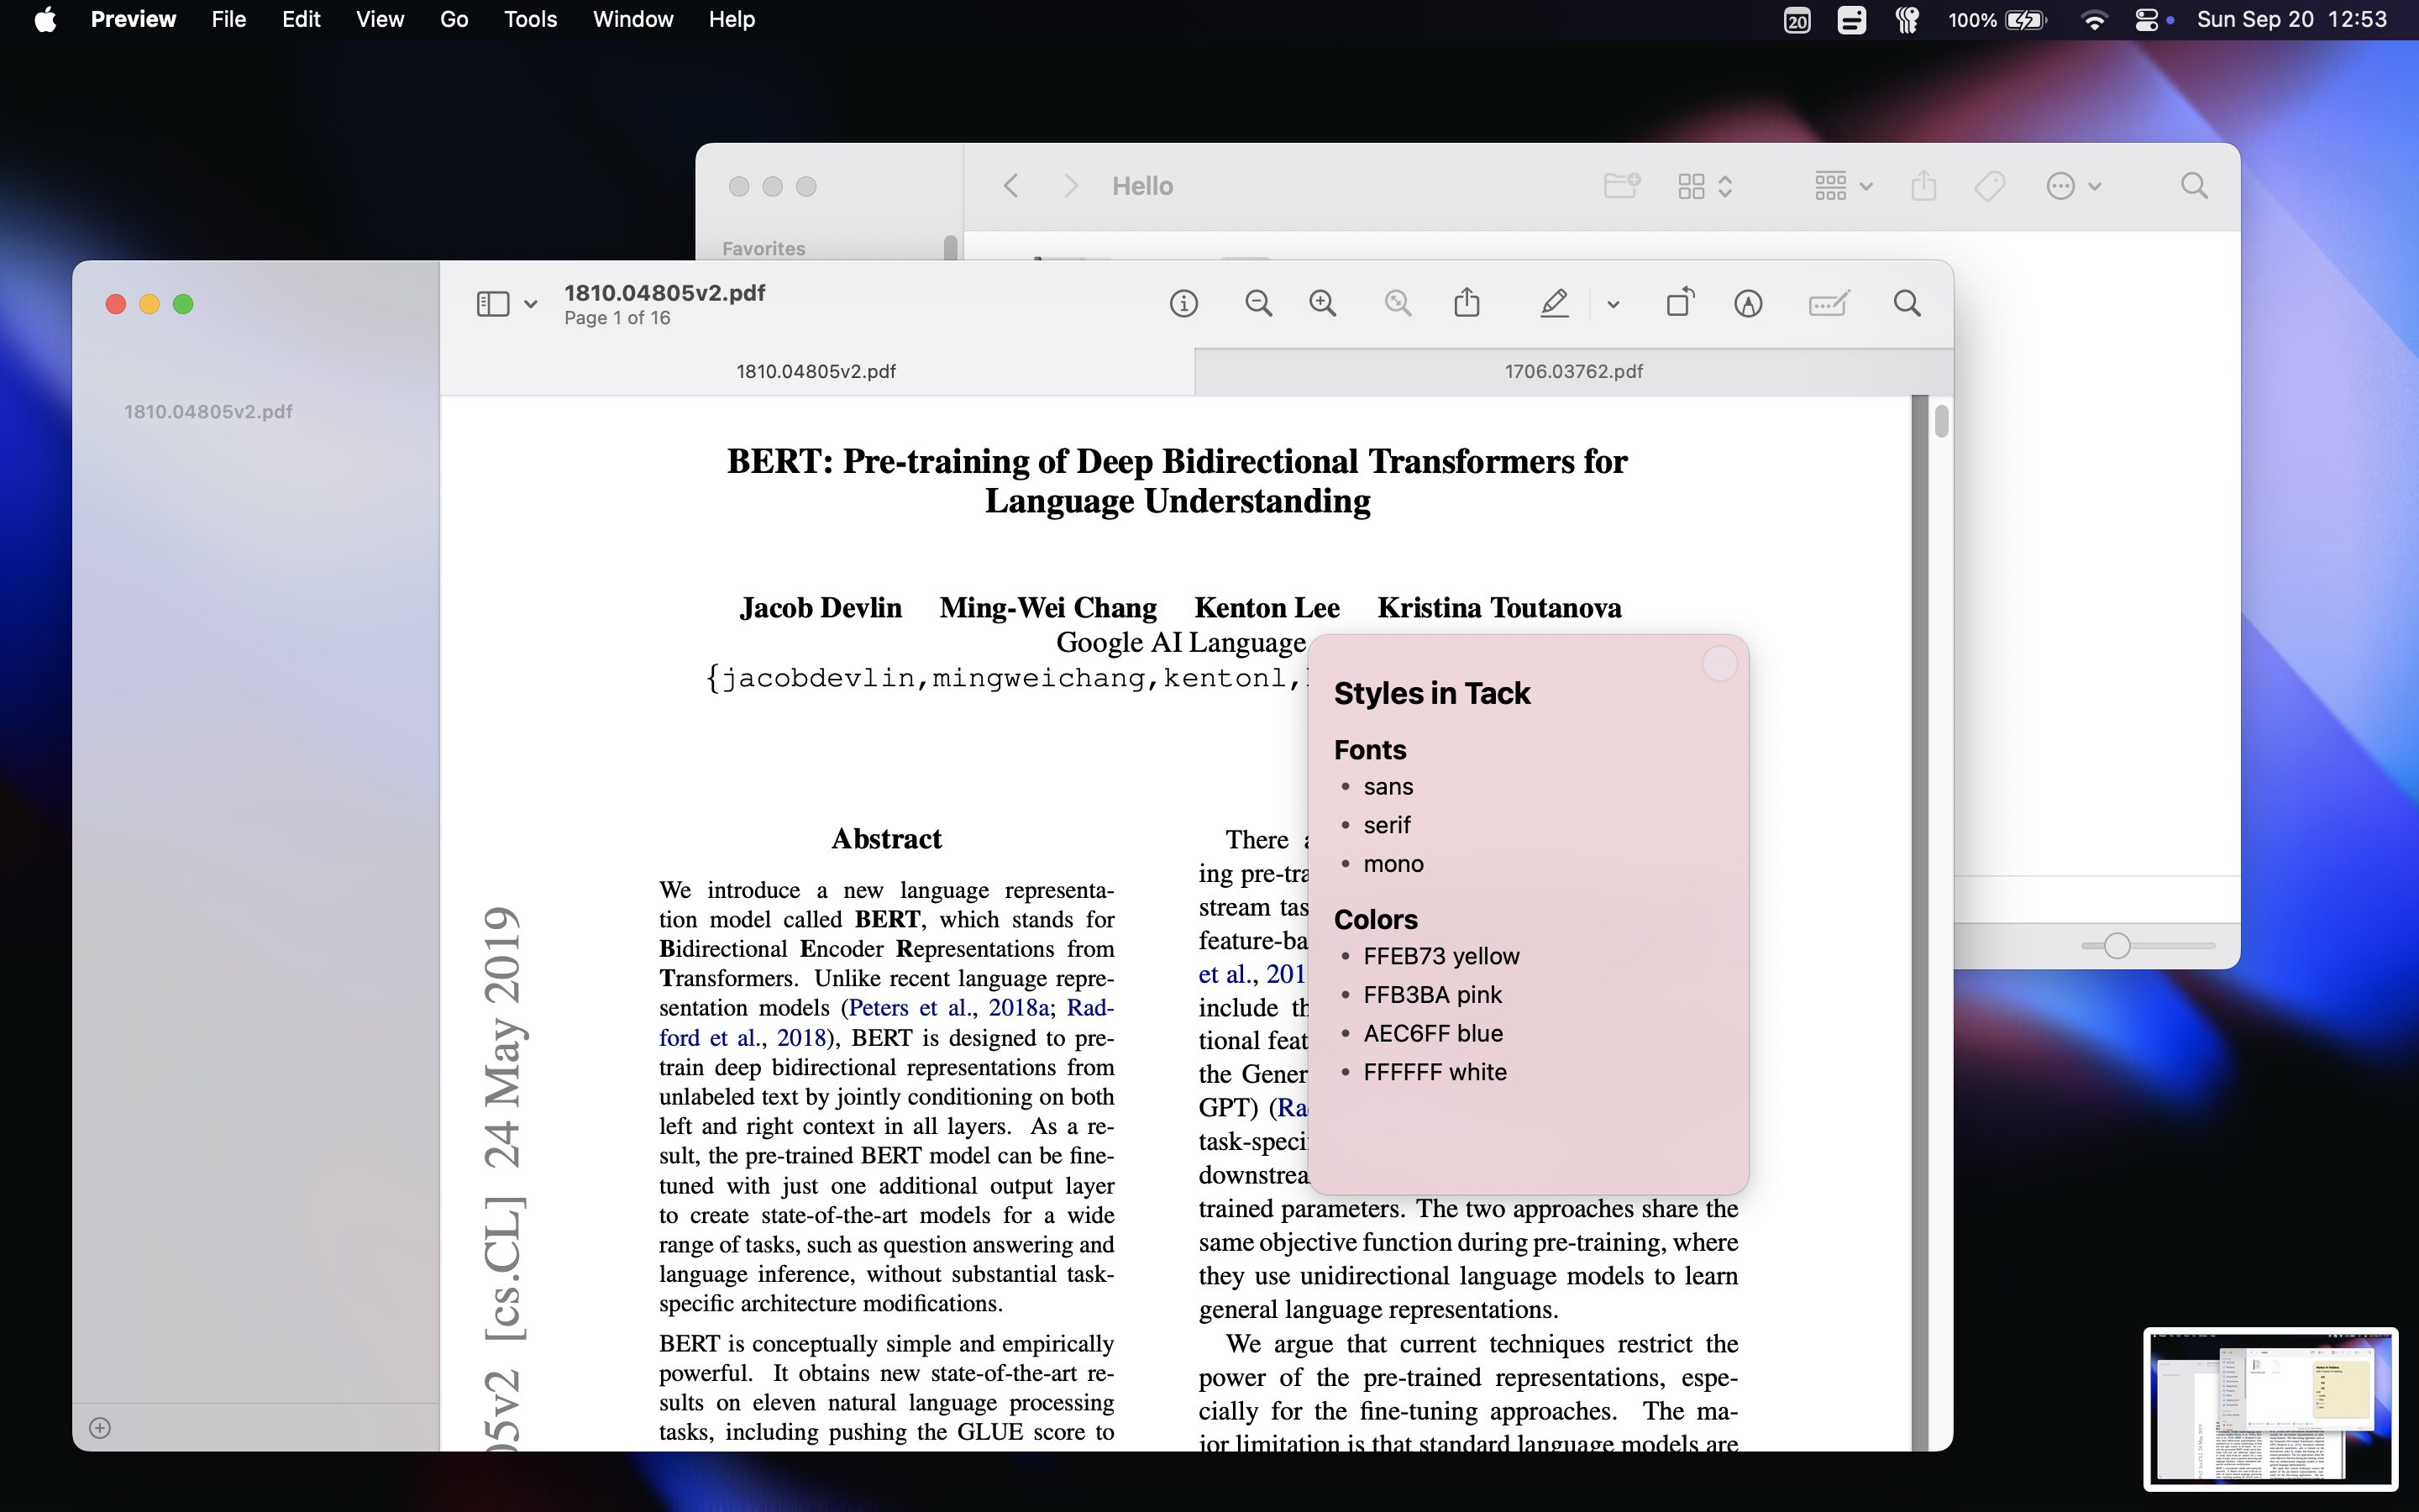Screen dimensions: 2419x1512
Task: Select the 1810.04805v2.pdf sidebar item
Action: click(x=208, y=412)
